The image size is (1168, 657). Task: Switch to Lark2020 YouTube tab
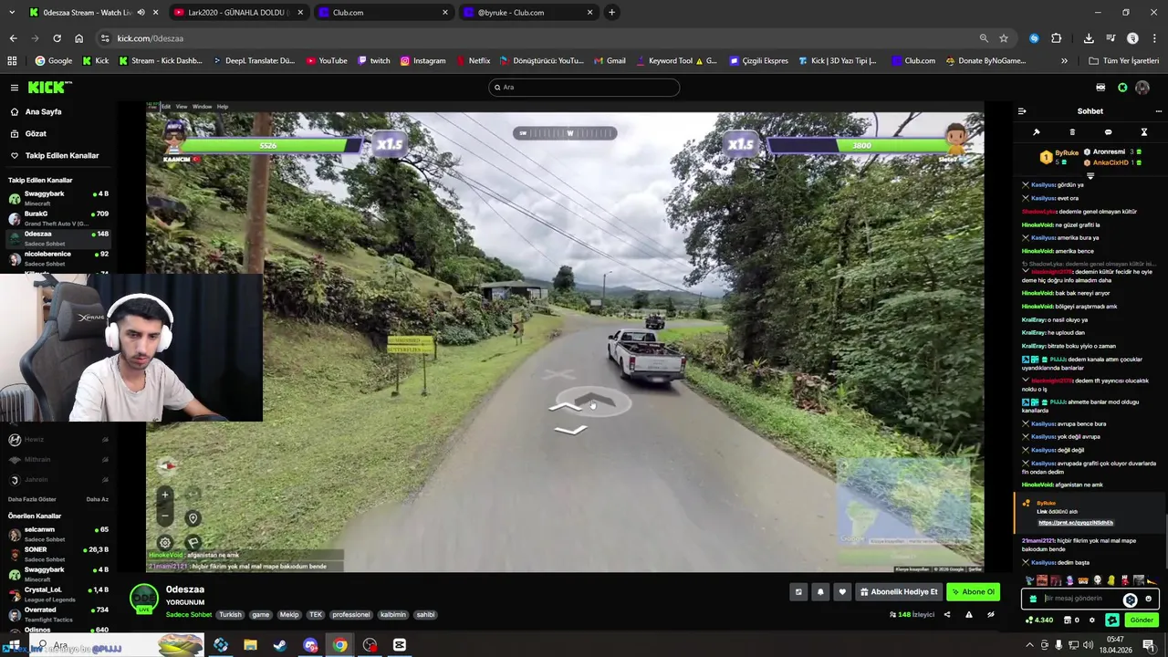point(237,13)
